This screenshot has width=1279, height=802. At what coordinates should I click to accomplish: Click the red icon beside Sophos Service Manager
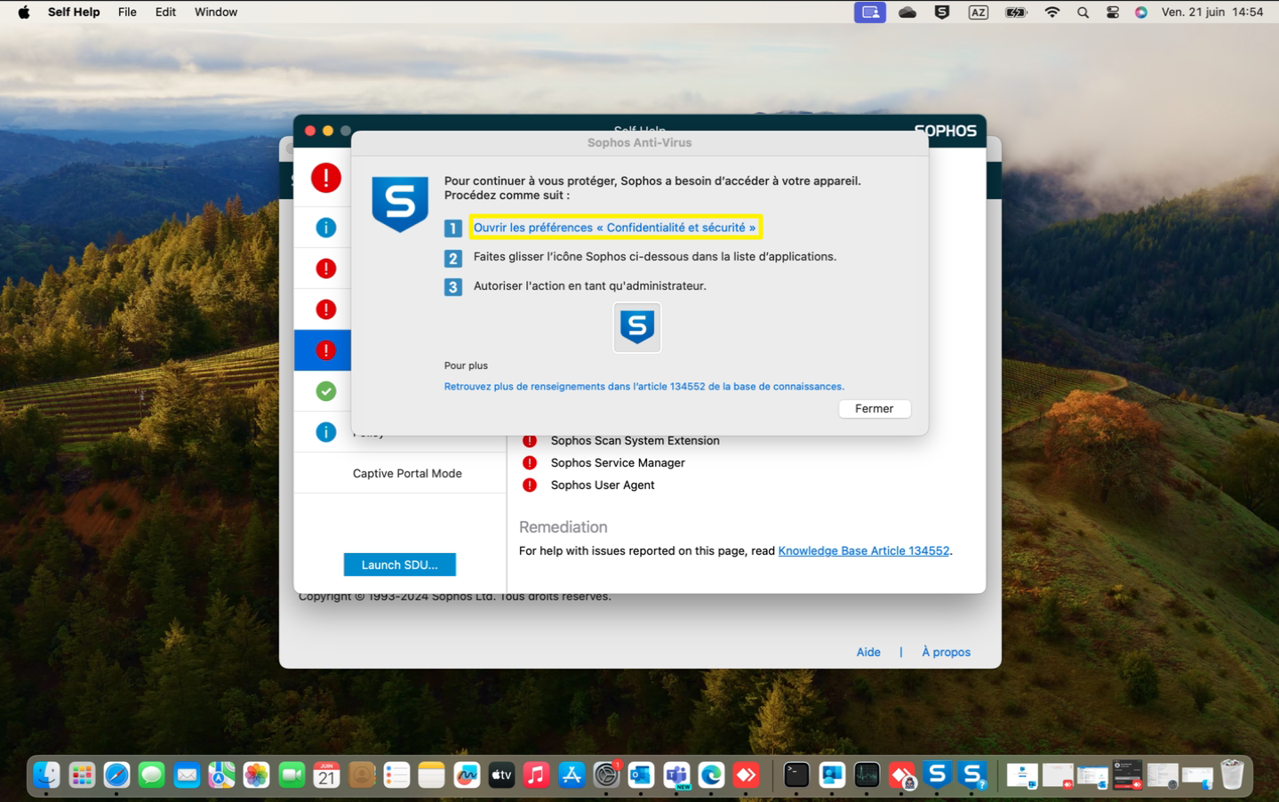coord(530,463)
